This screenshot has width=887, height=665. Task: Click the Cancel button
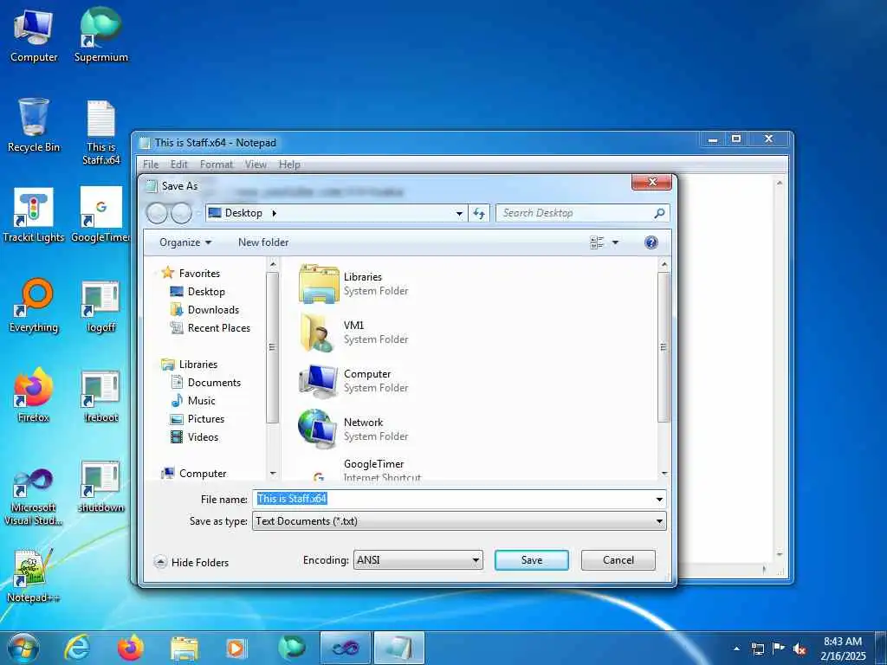(618, 560)
